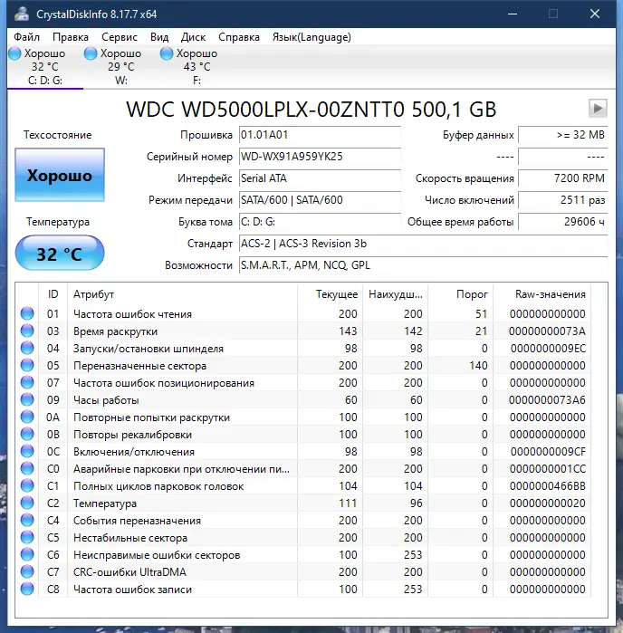623x633 pixels.
Task: Select row Нестабильные сектора
Action: click(x=303, y=537)
